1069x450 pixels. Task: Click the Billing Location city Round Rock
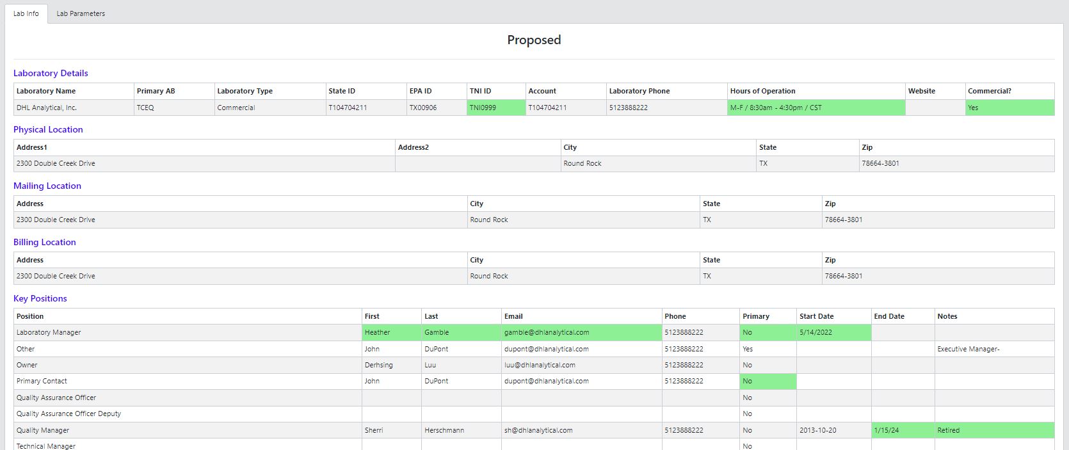tap(584, 277)
